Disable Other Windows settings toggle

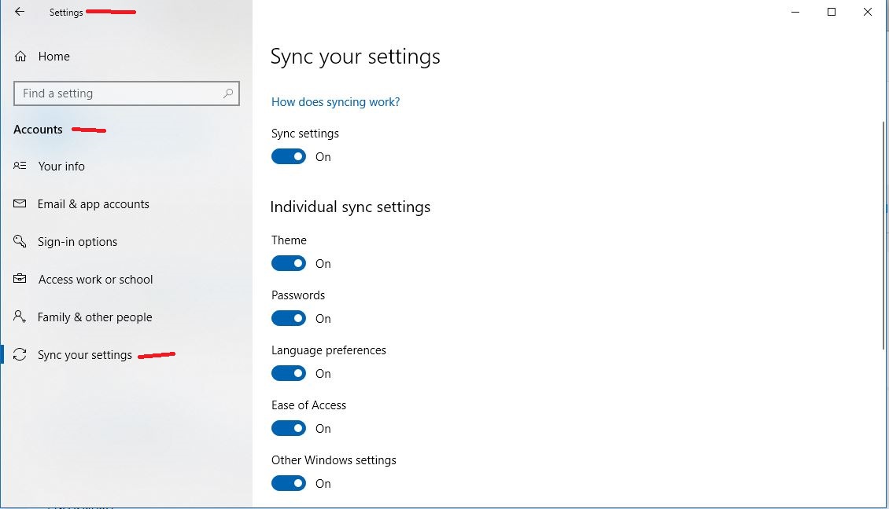289,483
